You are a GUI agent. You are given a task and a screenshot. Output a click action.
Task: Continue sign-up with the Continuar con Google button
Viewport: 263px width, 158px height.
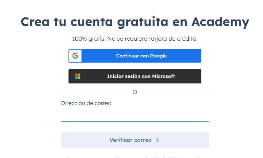click(135, 56)
